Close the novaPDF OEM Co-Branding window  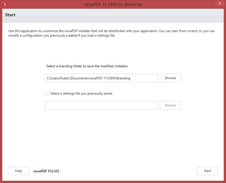220,3
